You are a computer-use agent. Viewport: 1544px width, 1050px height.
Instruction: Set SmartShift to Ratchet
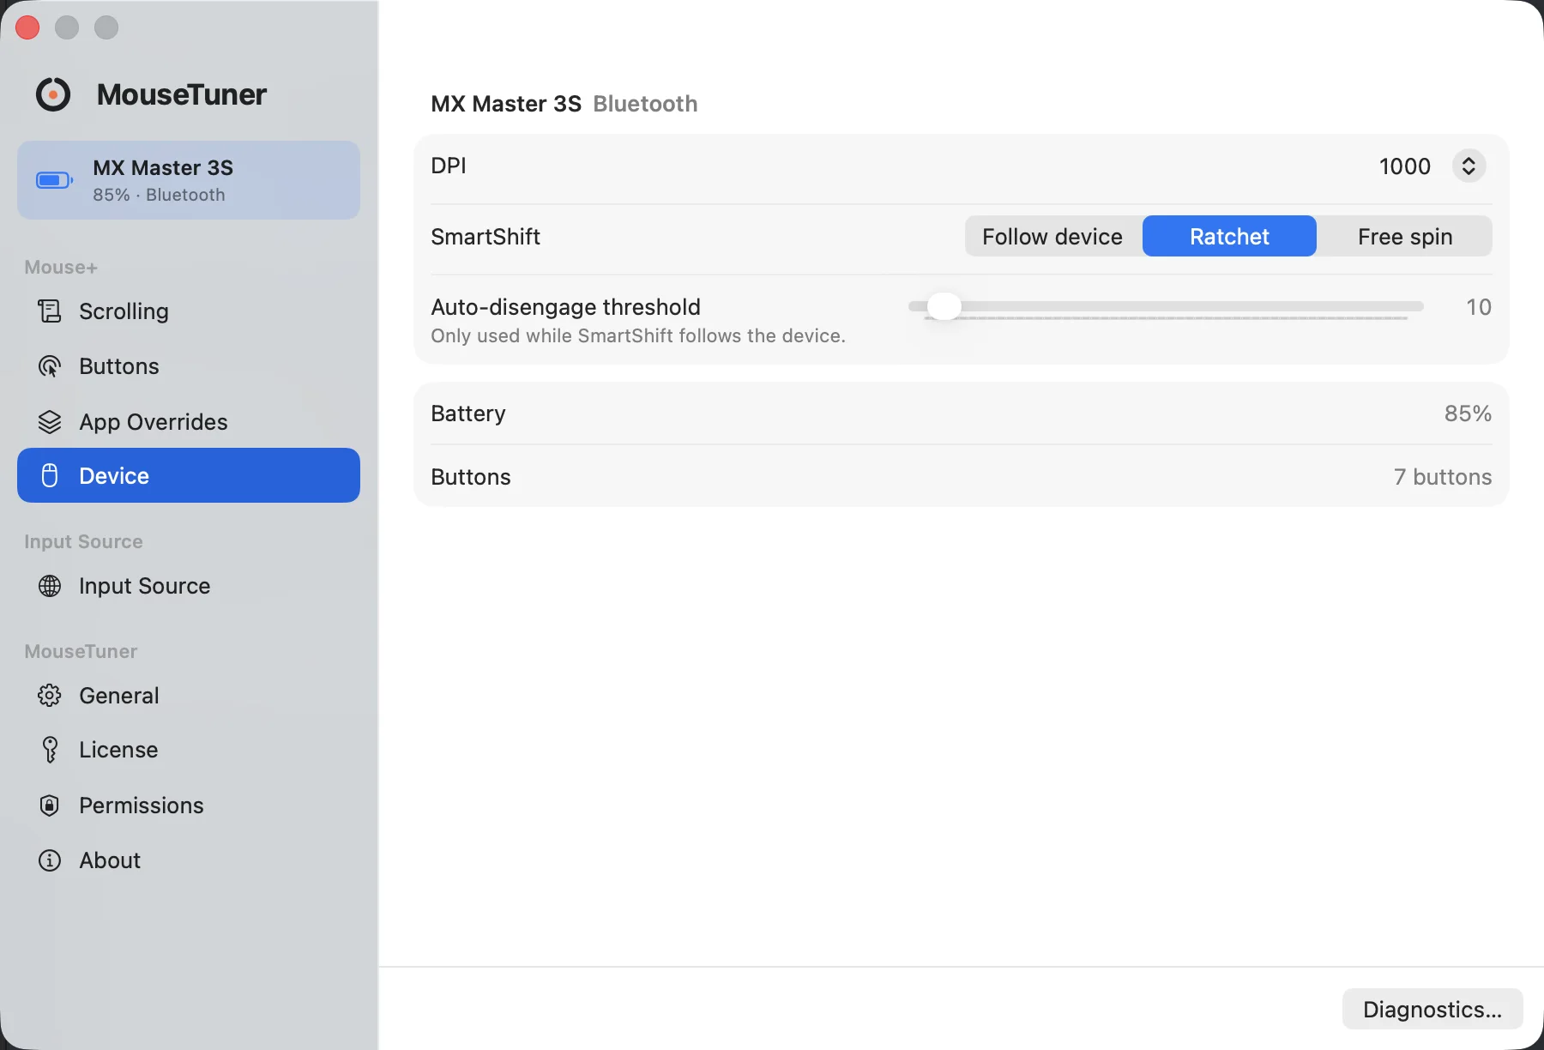tap(1229, 236)
